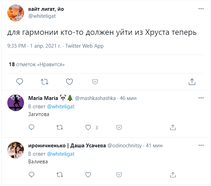Image resolution: width=211 pixels, height=186 pixels.
Task: Open the Twitter Web App source link
Action: pyautogui.click(x=84, y=46)
